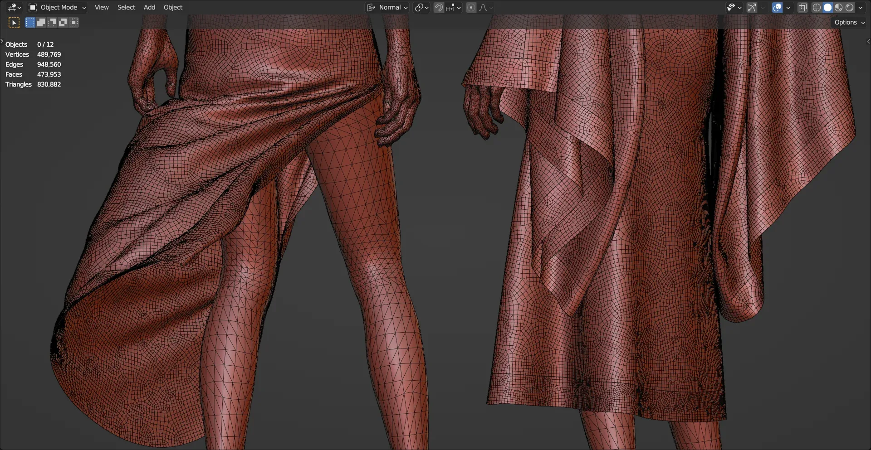This screenshot has height=450, width=871.
Task: Toggle viewport gizmos display
Action: [752, 7]
